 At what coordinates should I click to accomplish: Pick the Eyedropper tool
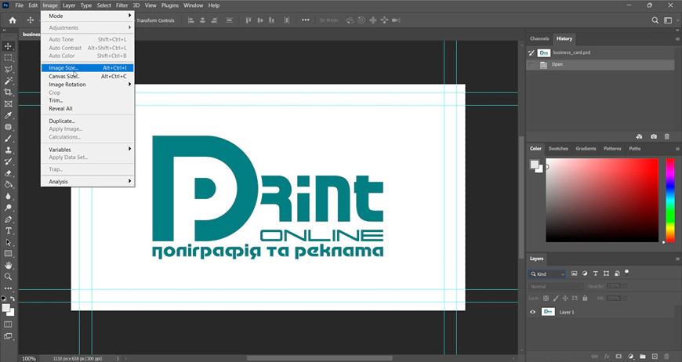tap(9, 115)
